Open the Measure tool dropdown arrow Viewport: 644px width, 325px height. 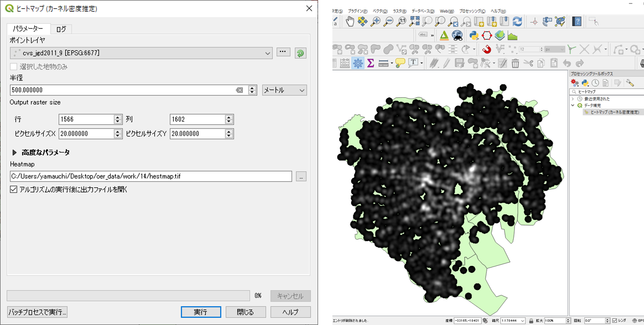392,63
